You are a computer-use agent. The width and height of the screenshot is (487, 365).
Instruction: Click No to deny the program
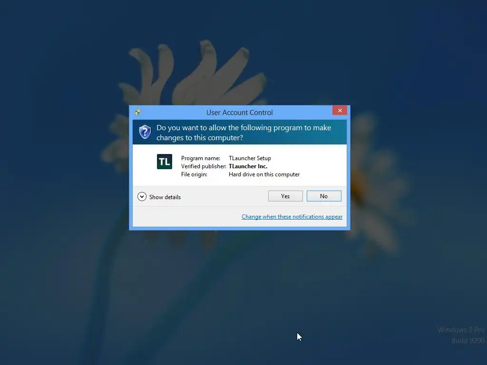324,196
